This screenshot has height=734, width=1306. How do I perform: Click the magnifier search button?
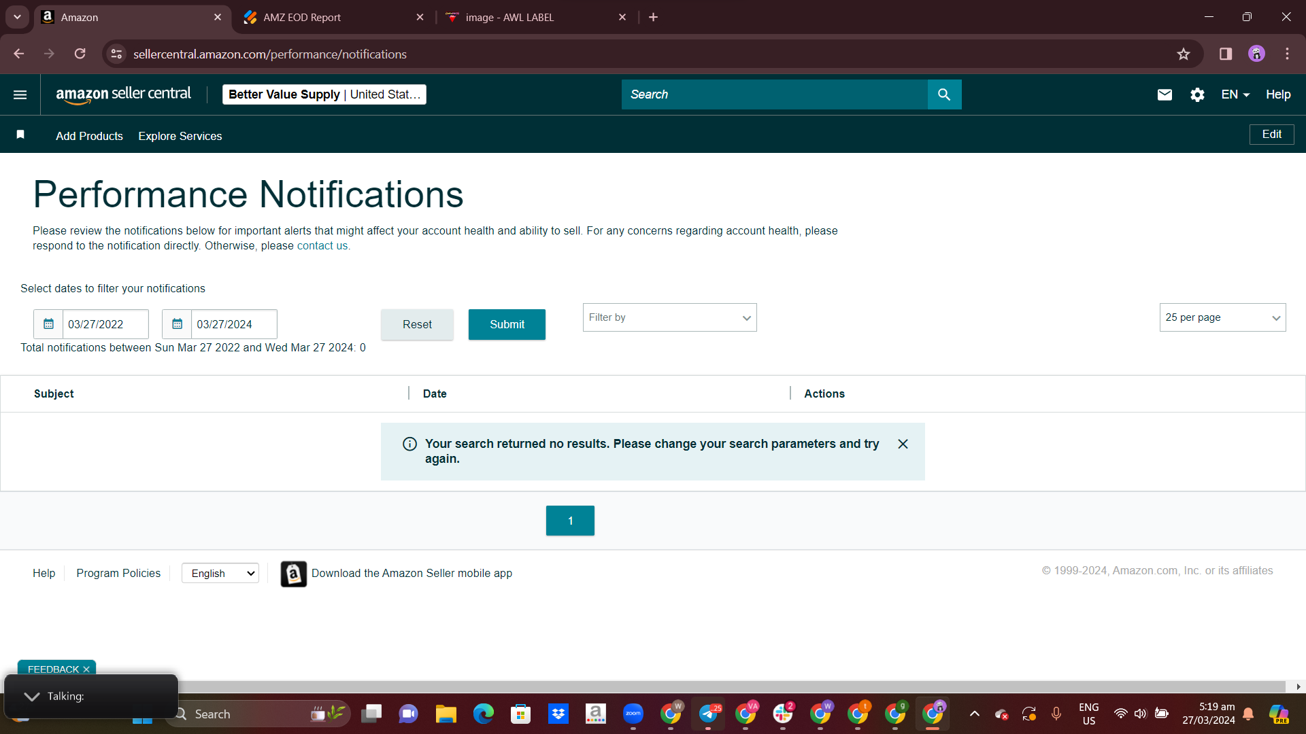(944, 94)
